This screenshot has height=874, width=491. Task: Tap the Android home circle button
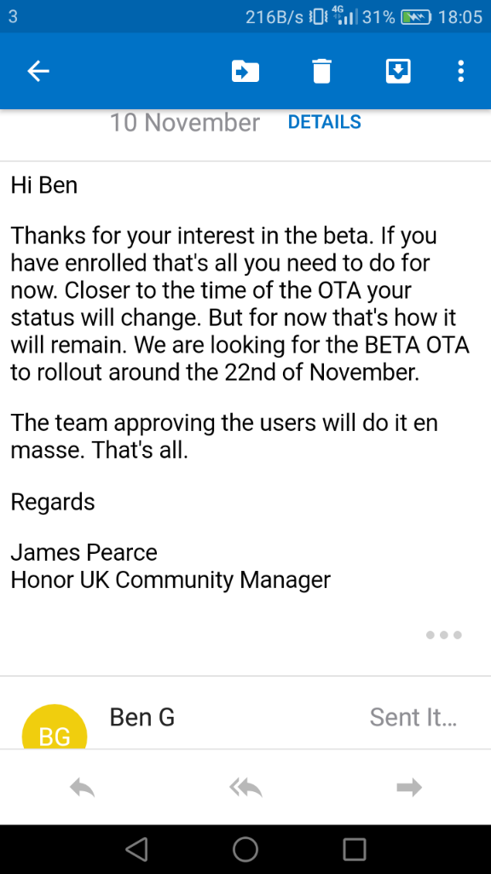tap(245, 849)
